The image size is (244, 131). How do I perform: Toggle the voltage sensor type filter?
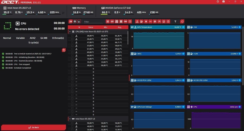click(142, 22)
